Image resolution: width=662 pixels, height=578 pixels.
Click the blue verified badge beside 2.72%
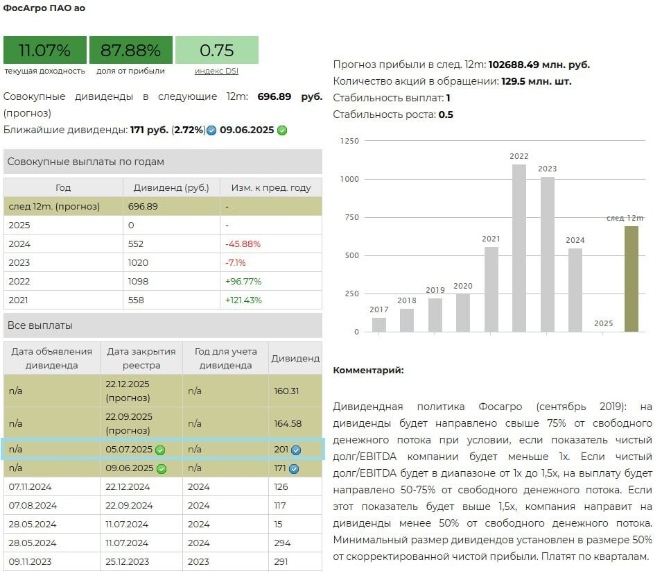click(x=211, y=130)
